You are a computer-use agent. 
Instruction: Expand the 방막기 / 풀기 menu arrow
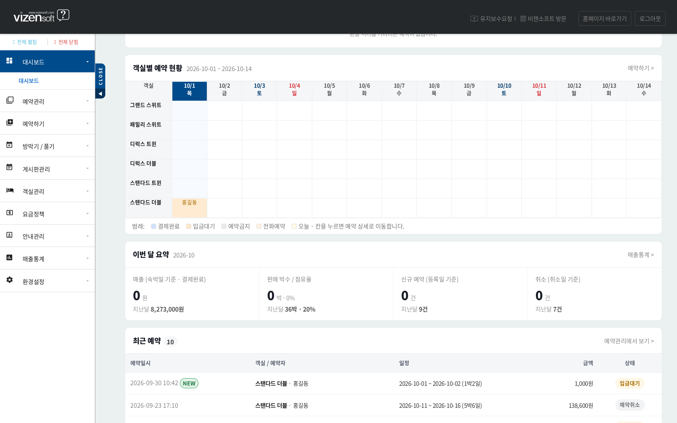[87, 146]
